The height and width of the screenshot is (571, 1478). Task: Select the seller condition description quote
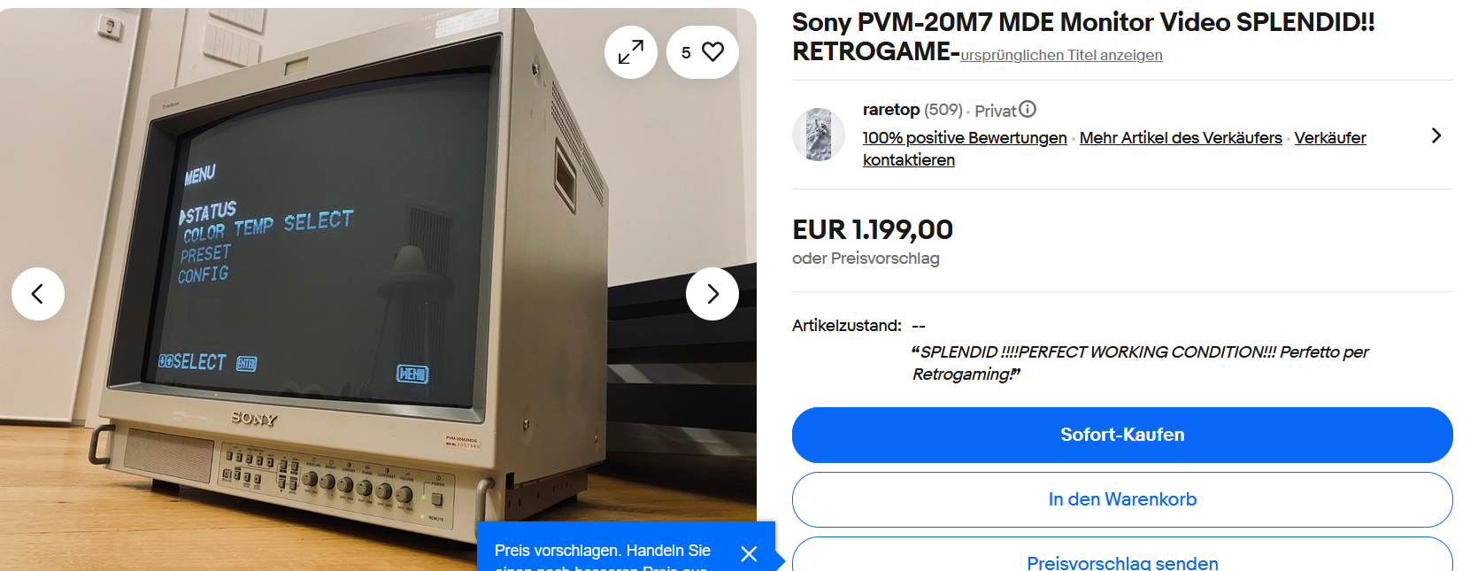pyautogui.click(x=1140, y=363)
